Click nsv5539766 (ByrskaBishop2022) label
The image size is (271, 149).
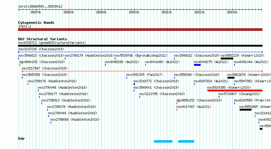pos(141,55)
